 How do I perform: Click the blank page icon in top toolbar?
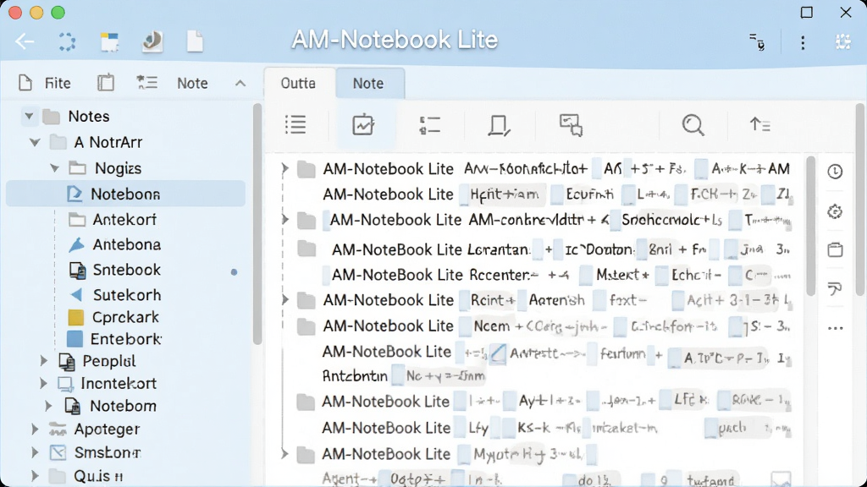(x=195, y=42)
